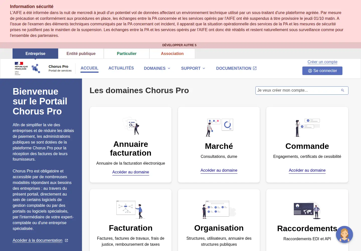Select the Entreprise tab
The width and height of the screenshot is (361, 251).
[x=35, y=53]
